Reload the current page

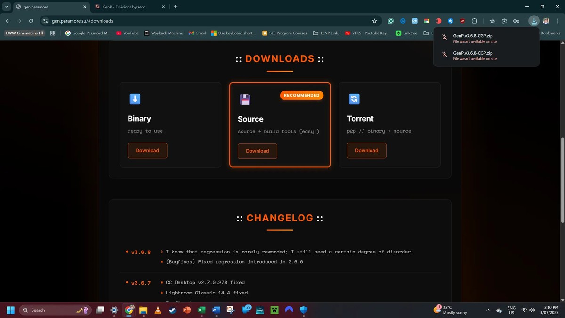click(31, 21)
